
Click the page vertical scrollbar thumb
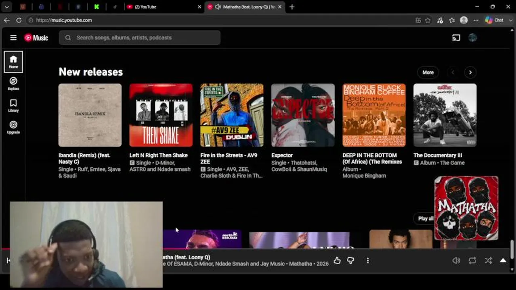[512, 250]
